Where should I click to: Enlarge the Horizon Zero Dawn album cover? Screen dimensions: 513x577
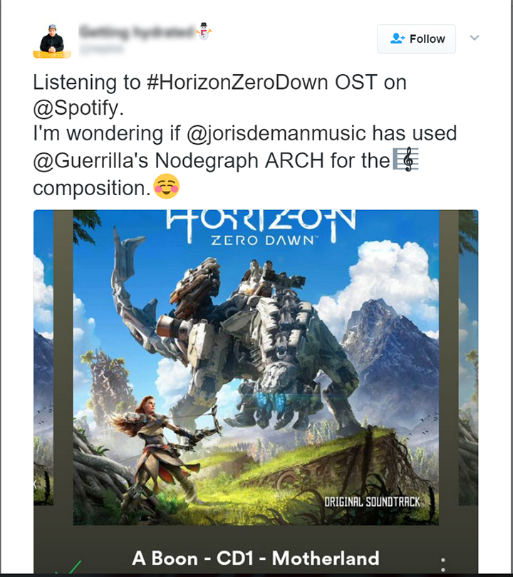tap(256, 368)
